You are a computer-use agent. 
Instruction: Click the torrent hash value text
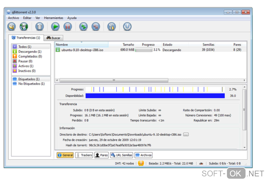click(120, 145)
